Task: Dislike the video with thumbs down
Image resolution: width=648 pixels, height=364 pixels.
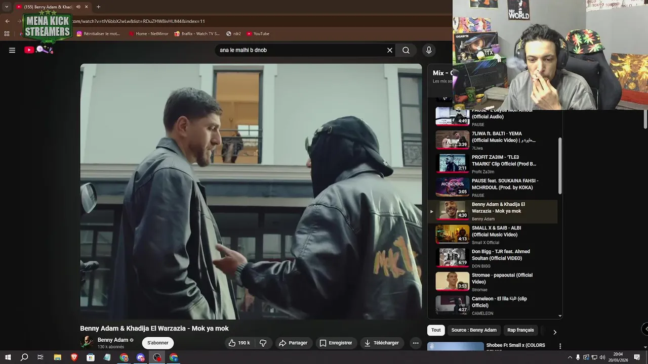Action: point(263,343)
